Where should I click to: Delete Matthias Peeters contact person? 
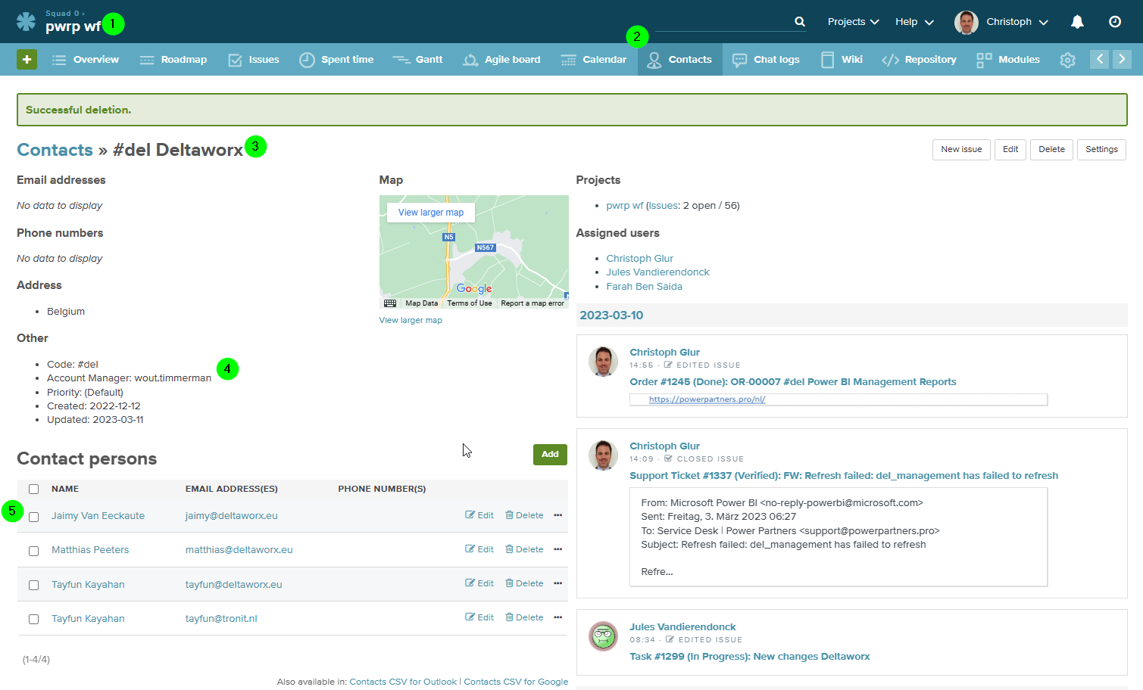click(524, 549)
